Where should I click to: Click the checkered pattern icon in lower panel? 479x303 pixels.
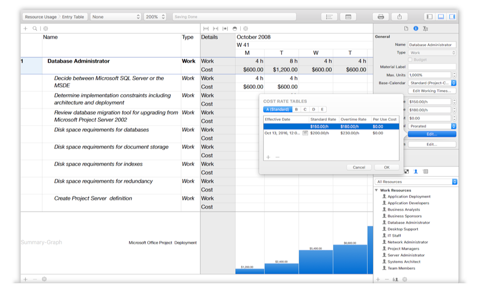(406, 171)
